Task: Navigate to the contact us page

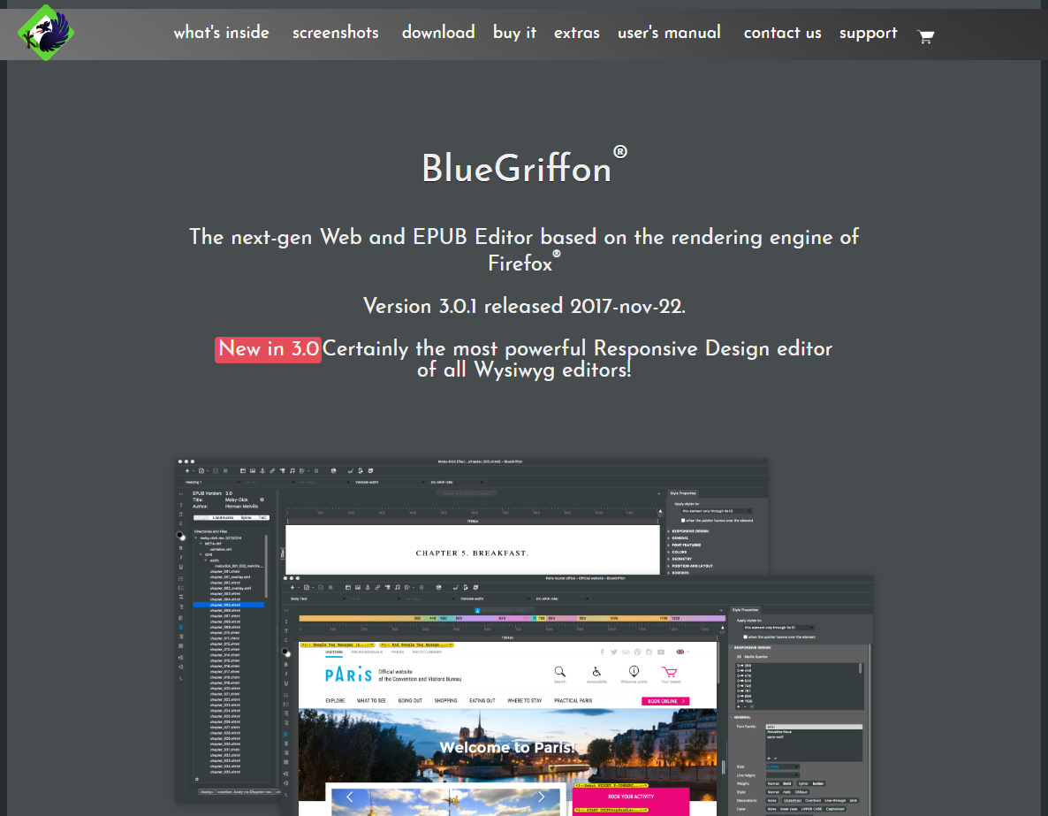Action: (x=783, y=33)
